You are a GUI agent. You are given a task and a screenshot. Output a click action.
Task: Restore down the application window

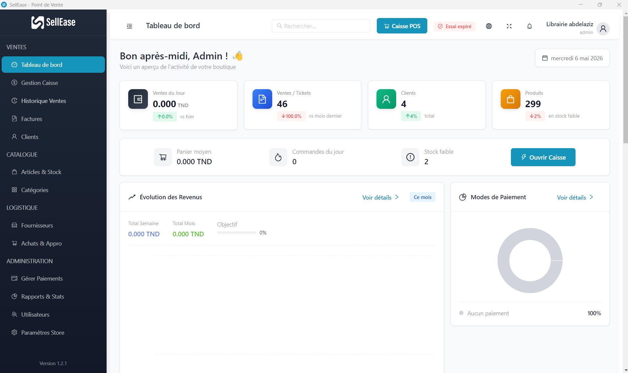coord(599,5)
